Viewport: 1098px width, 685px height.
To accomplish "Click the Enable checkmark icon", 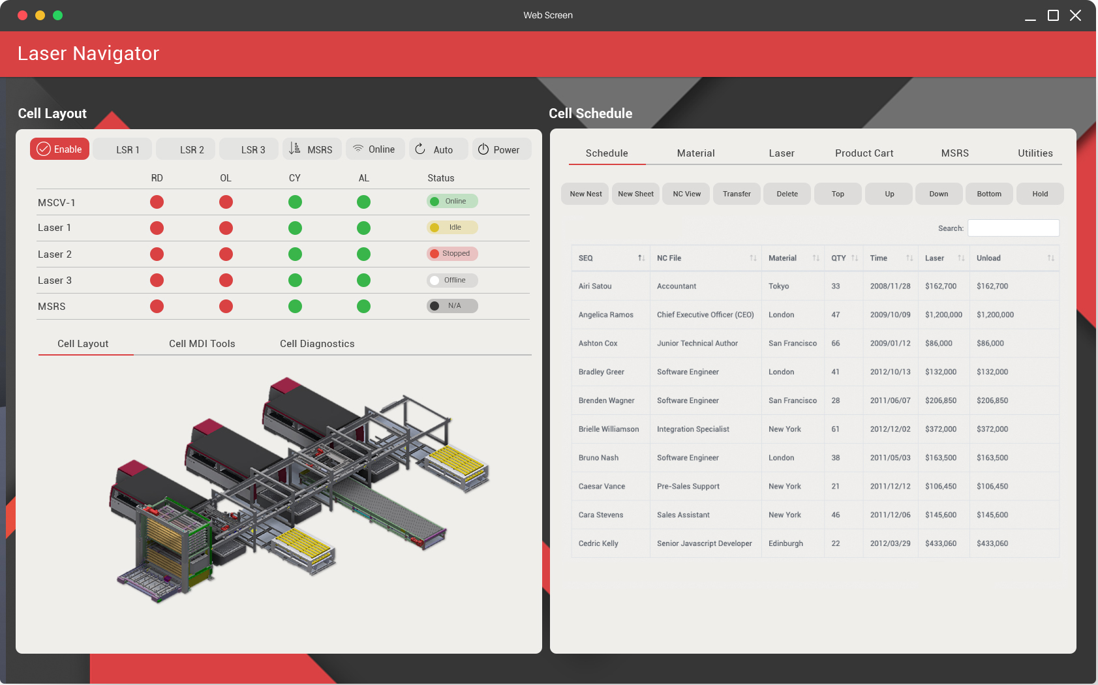I will [44, 149].
